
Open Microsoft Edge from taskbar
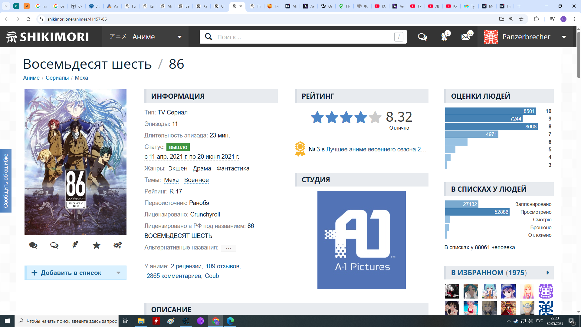pos(230,321)
